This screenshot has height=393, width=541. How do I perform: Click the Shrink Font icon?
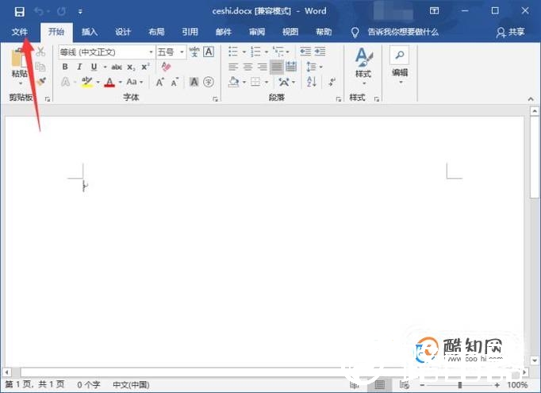(175, 83)
